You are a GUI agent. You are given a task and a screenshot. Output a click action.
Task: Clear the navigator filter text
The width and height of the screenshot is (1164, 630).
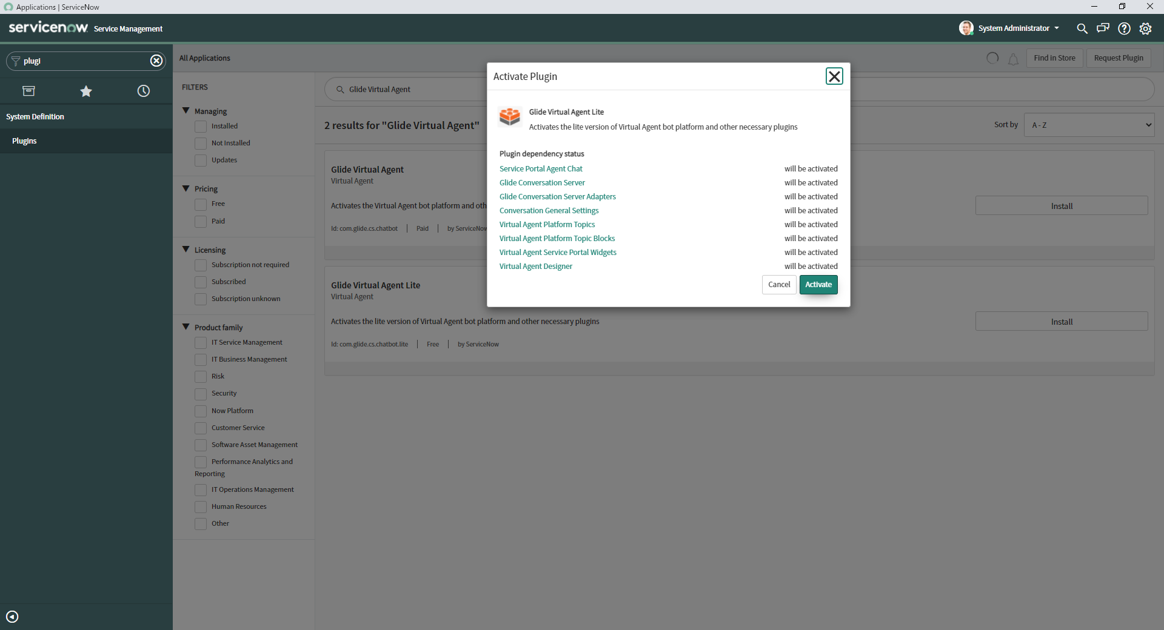(x=156, y=61)
